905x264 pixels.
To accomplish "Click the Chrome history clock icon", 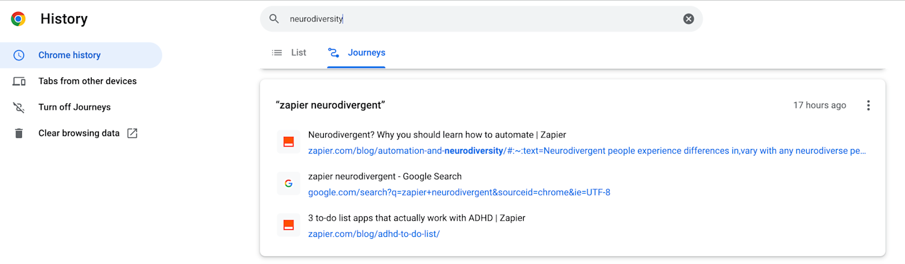I will pyautogui.click(x=19, y=56).
